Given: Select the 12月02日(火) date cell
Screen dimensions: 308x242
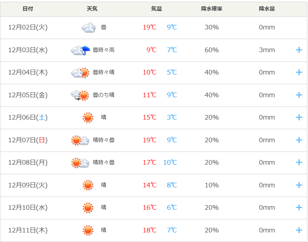Looking at the screenshot, I should click(x=28, y=27).
